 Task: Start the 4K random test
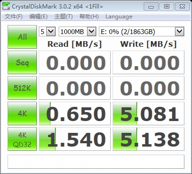(x=22, y=113)
